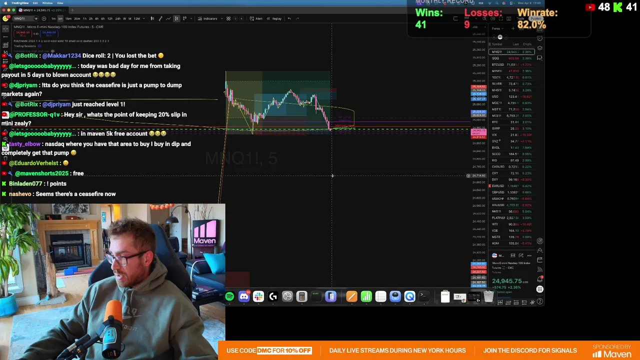Select the XOM watchlist row
The image size is (640, 360).
[x=511, y=243]
